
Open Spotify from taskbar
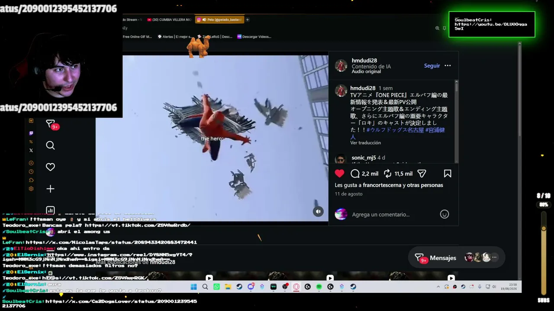tap(319, 287)
